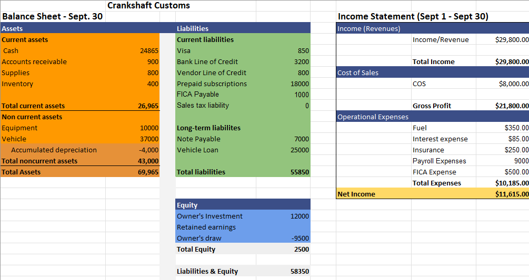Select the Sales tax liability label
This screenshot has width=529, height=280.
coord(203,106)
